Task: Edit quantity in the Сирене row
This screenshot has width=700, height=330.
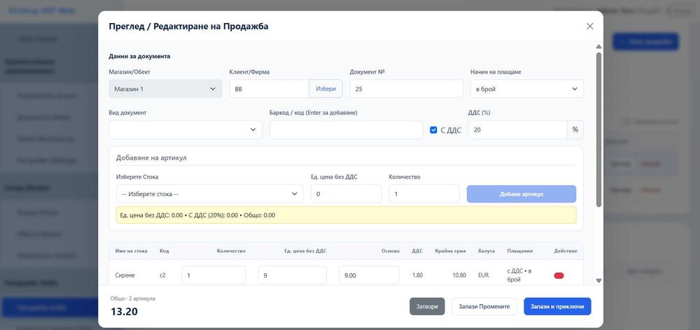Action: pos(213,275)
